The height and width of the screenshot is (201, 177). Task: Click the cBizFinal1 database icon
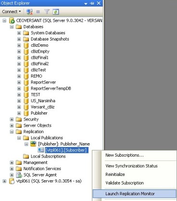pyautogui.click(x=26, y=57)
